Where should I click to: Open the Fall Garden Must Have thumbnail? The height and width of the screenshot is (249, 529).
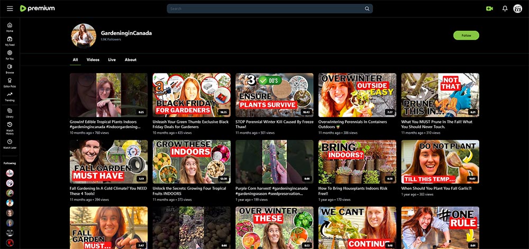(108, 161)
